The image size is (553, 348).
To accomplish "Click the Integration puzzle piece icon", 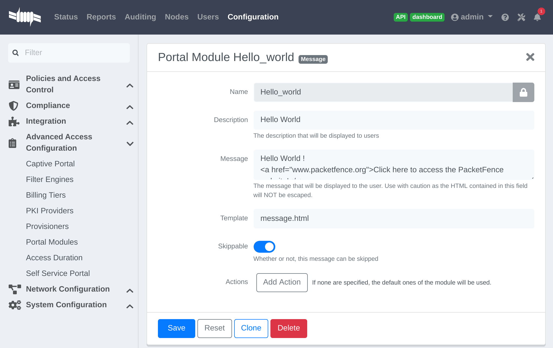I will click(14, 121).
